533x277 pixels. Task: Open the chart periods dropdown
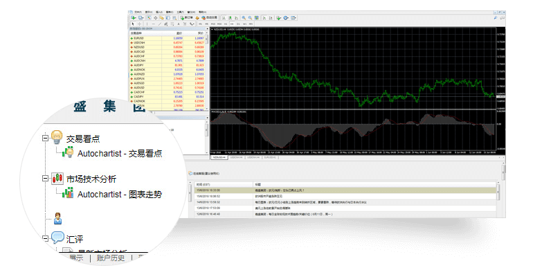pyautogui.click(x=286, y=18)
